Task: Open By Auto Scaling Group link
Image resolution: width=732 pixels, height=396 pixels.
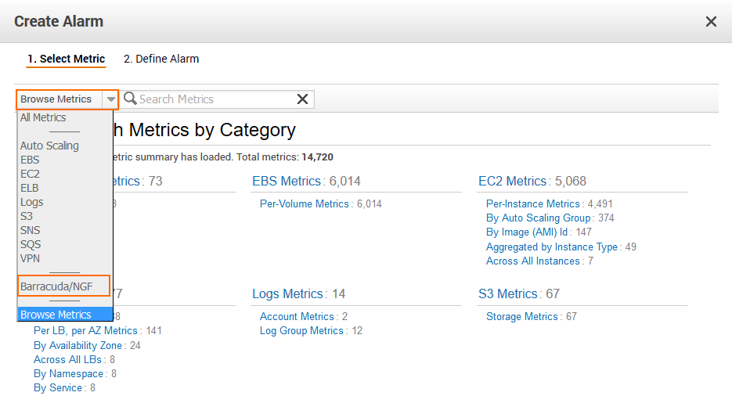Action: tap(539, 218)
